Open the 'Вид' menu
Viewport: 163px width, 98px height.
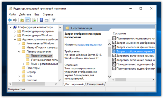tap(37, 15)
